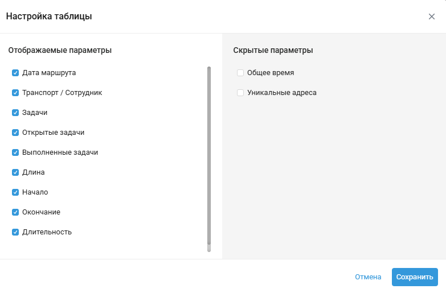The height and width of the screenshot is (293, 446).
Task: Select the Длительность label text
Action: pyautogui.click(x=47, y=232)
